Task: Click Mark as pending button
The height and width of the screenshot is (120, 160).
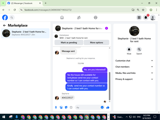Action: coord(69,43)
